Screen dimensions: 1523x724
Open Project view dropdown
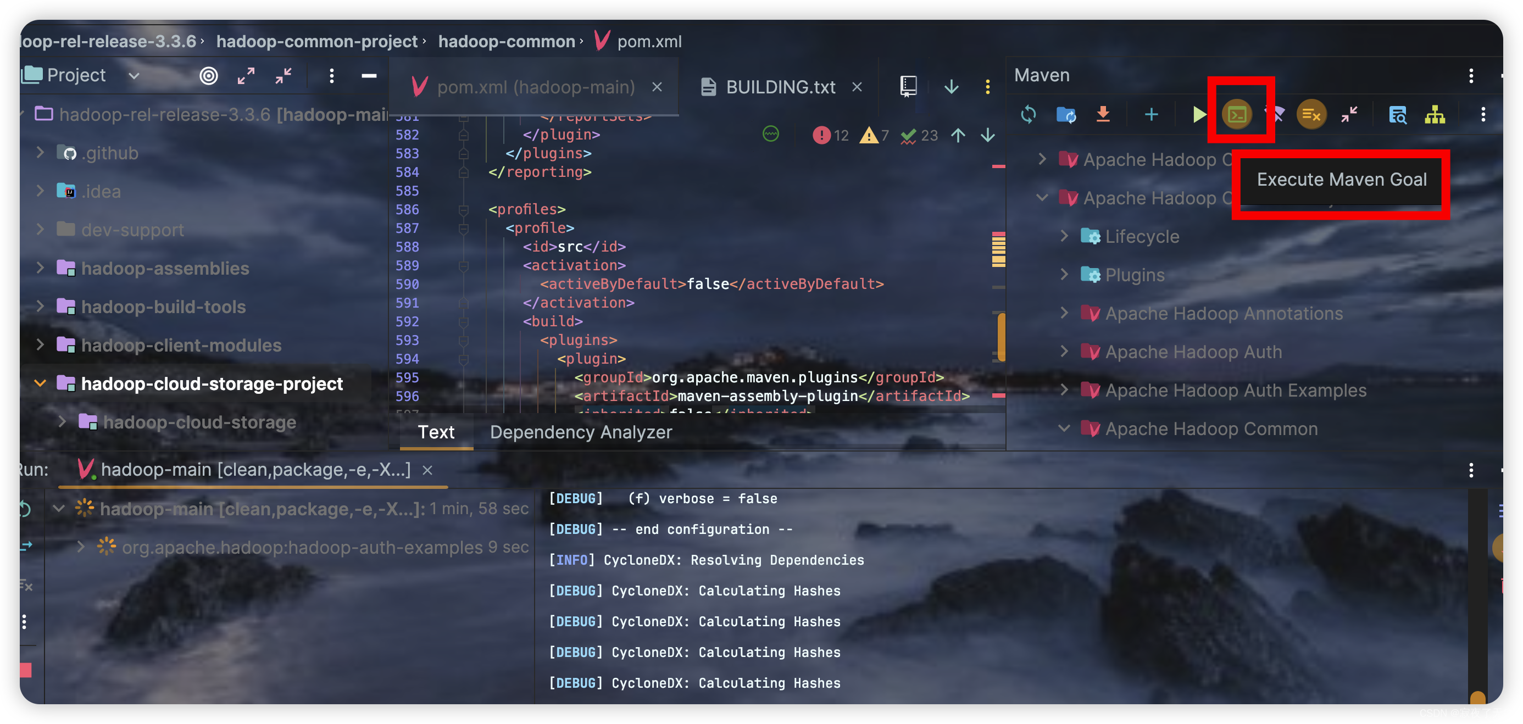[x=134, y=76]
